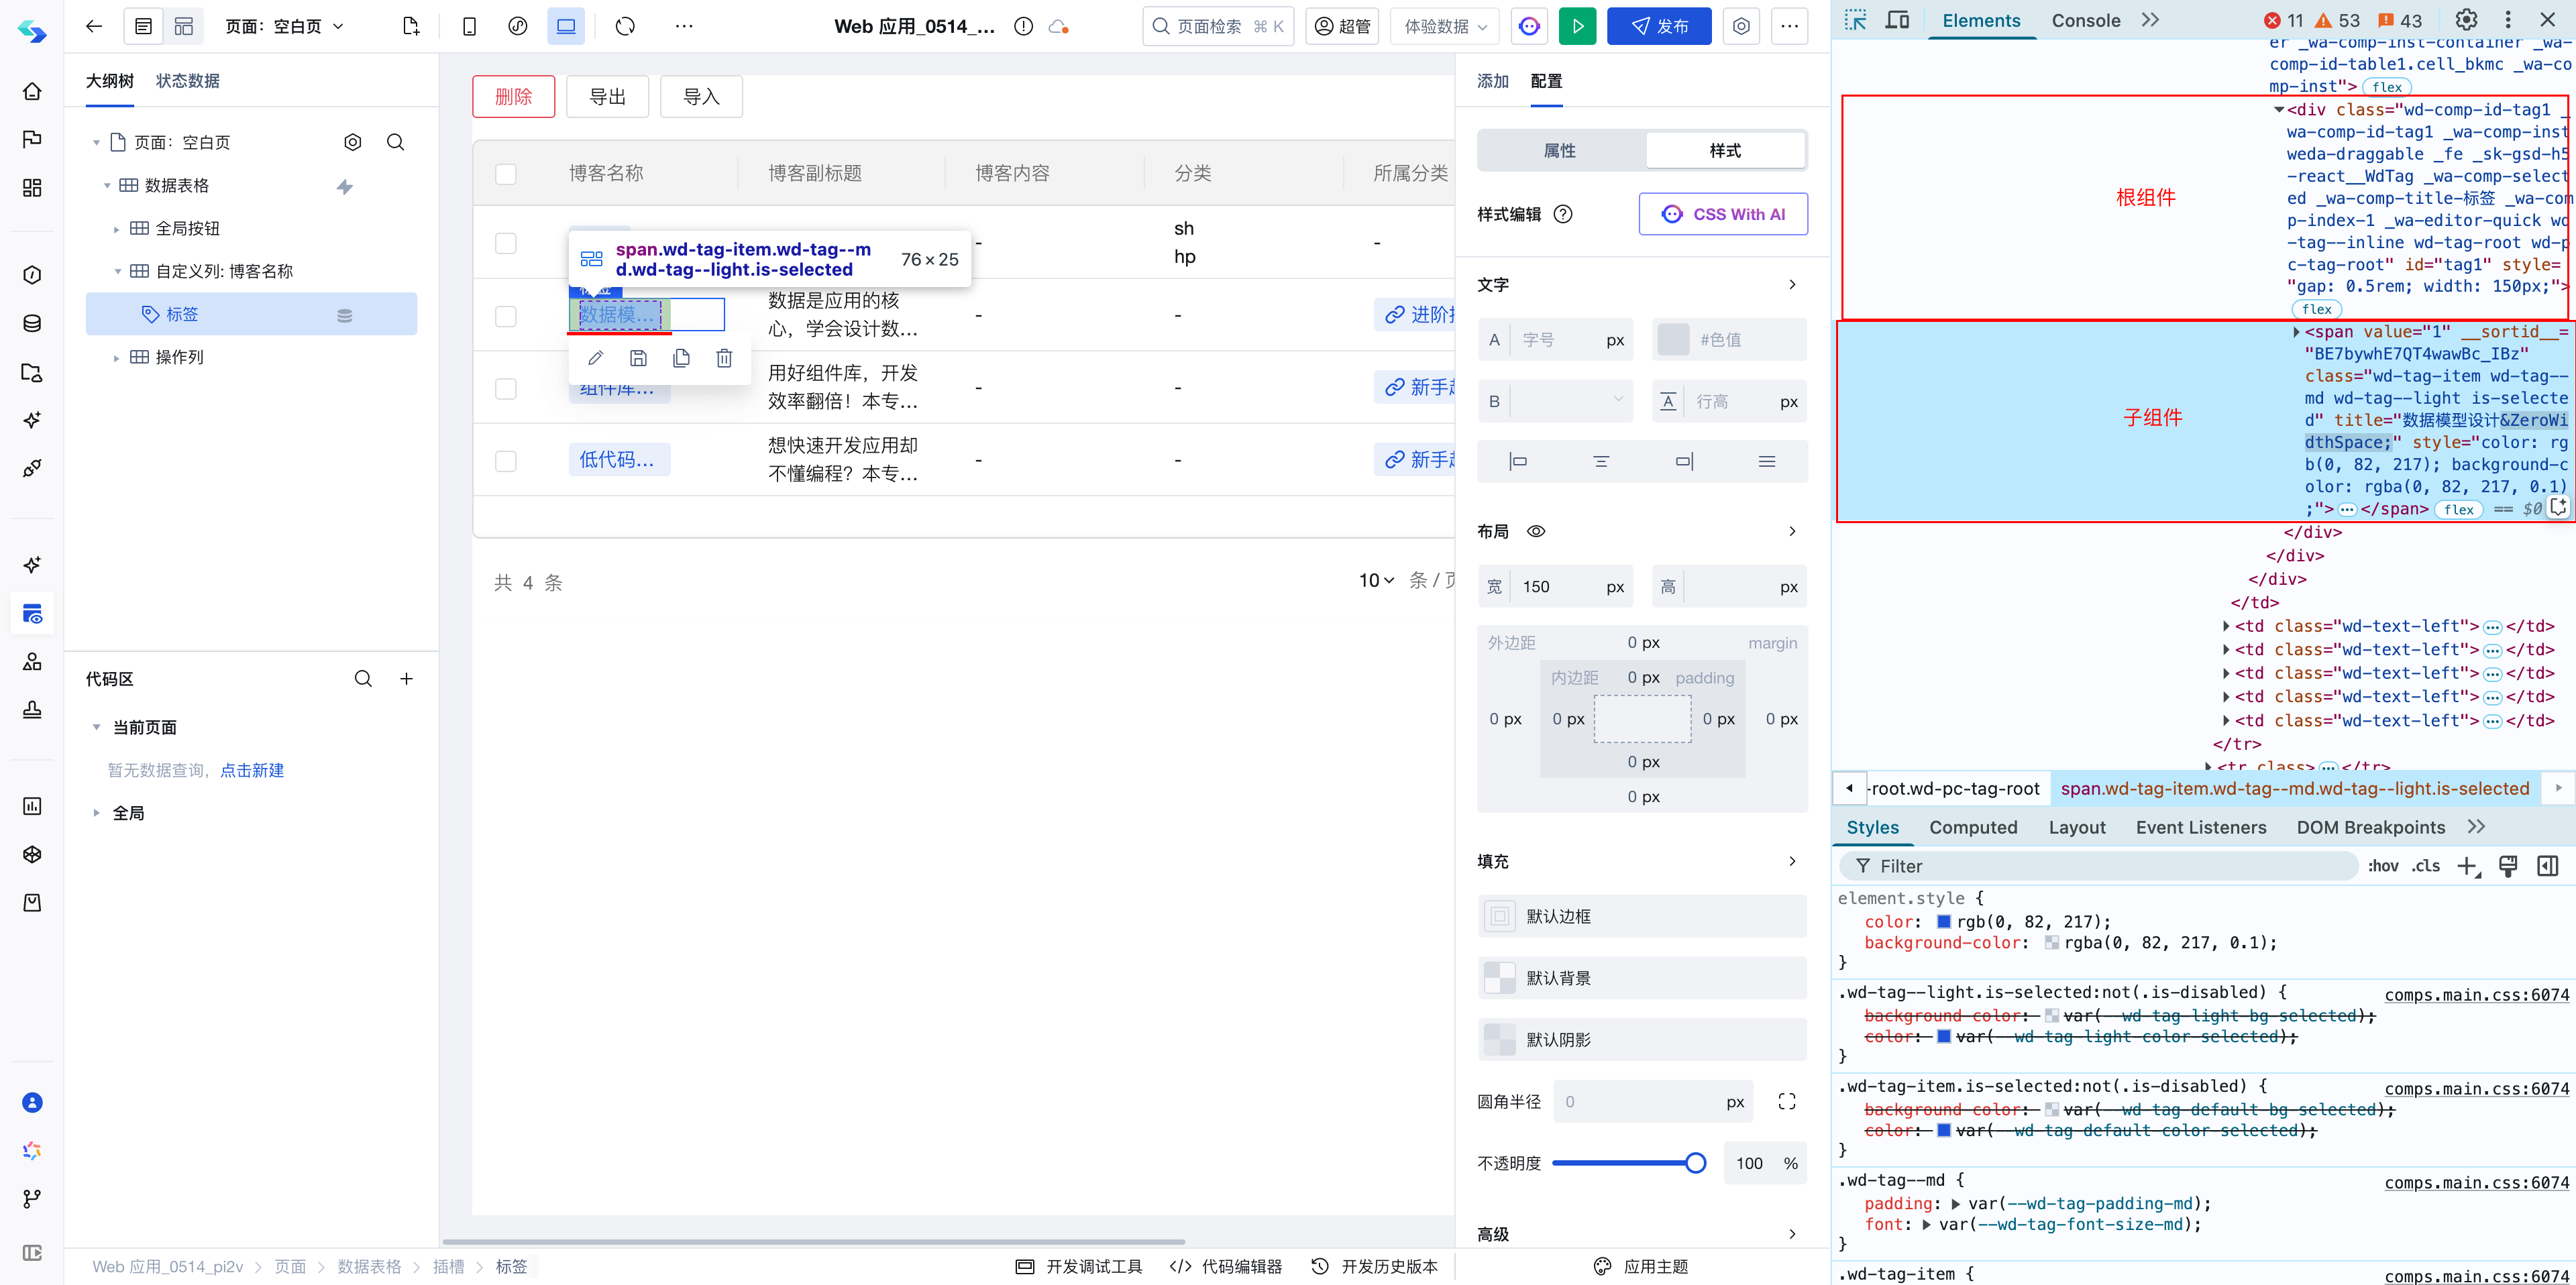The image size is (2576, 1285).
Task: Click the data binding icon on 标签 row
Action: (x=345, y=315)
